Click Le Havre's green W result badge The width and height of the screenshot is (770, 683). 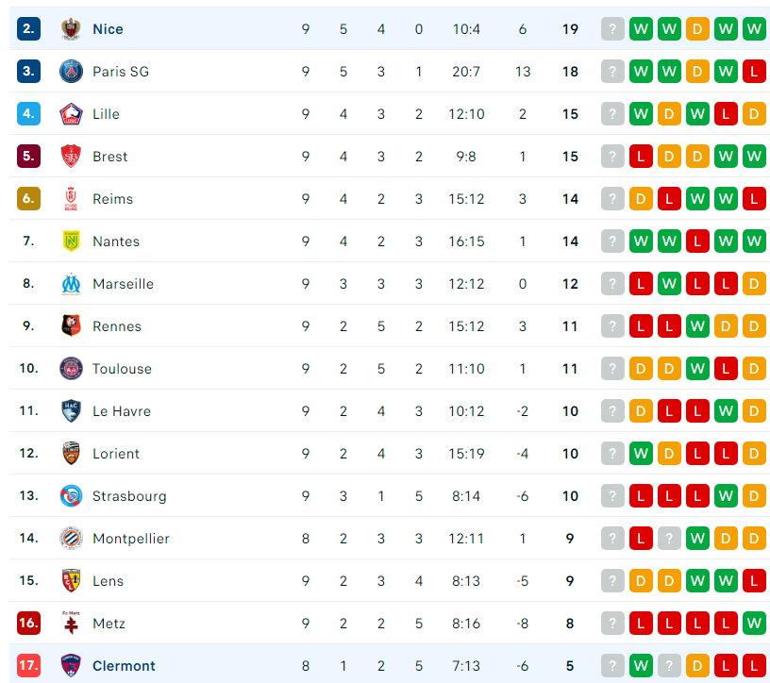tap(726, 411)
